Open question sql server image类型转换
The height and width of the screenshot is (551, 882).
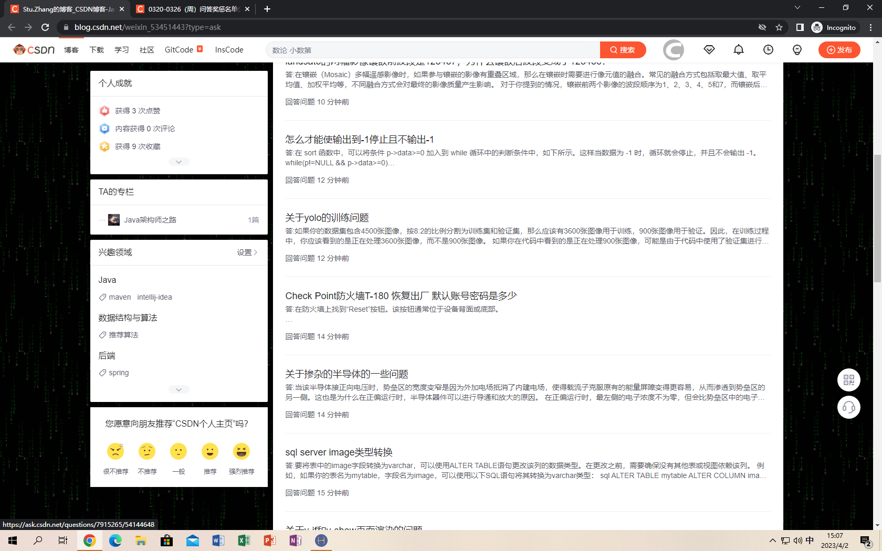pyautogui.click(x=339, y=452)
